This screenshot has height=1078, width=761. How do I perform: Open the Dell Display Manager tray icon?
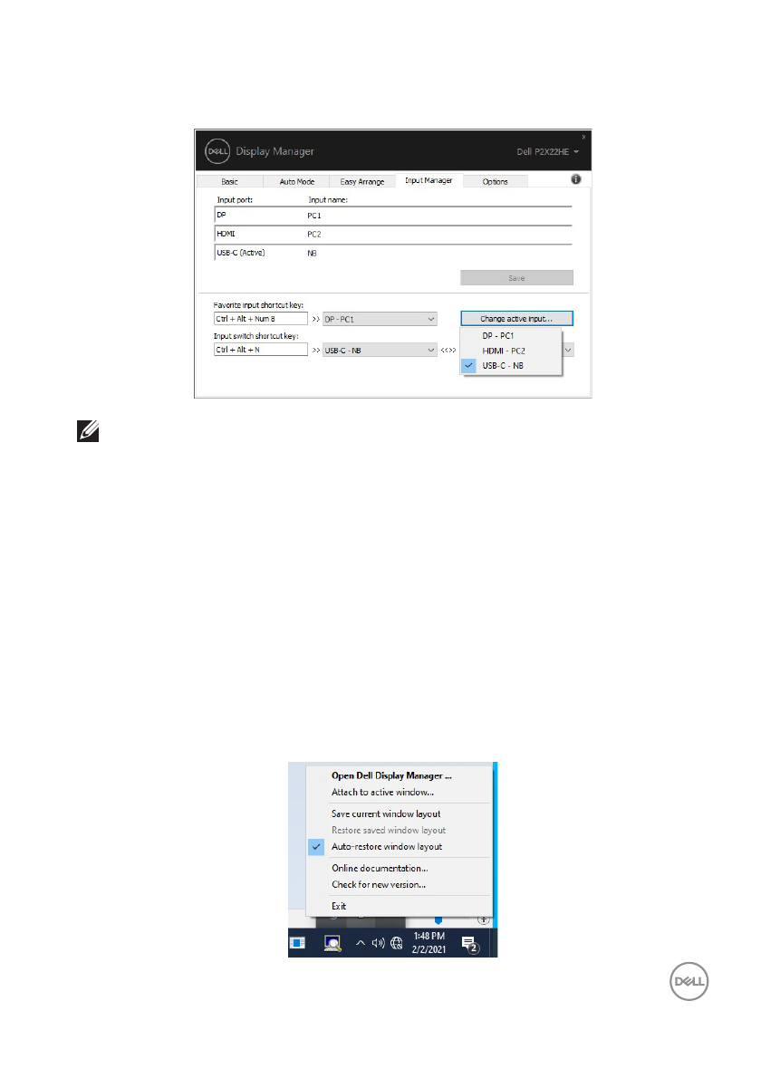[x=332, y=943]
